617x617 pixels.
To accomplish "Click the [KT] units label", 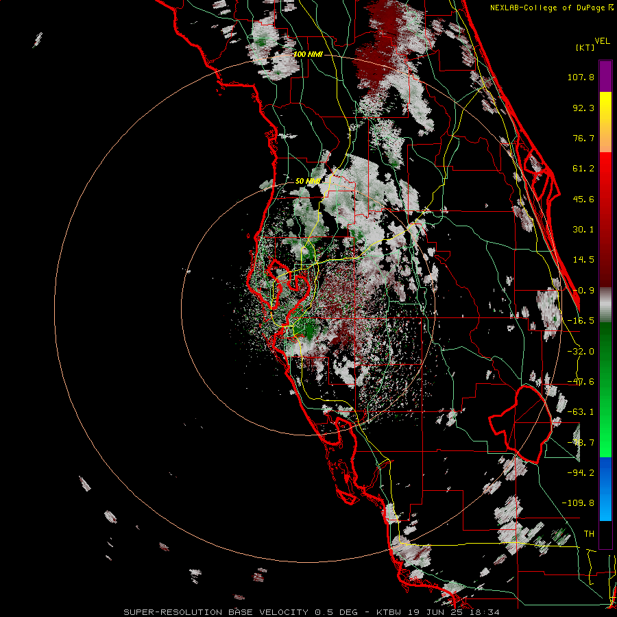I will tap(585, 47).
